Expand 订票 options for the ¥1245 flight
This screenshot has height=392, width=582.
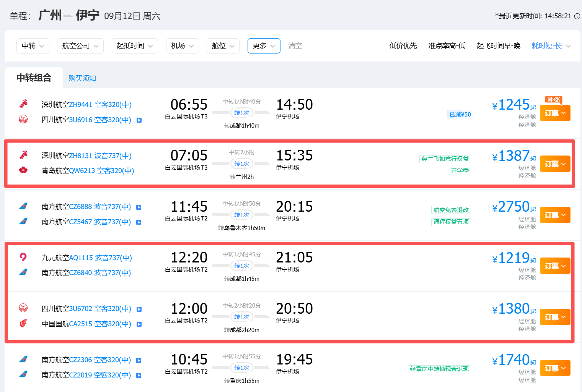(x=555, y=113)
